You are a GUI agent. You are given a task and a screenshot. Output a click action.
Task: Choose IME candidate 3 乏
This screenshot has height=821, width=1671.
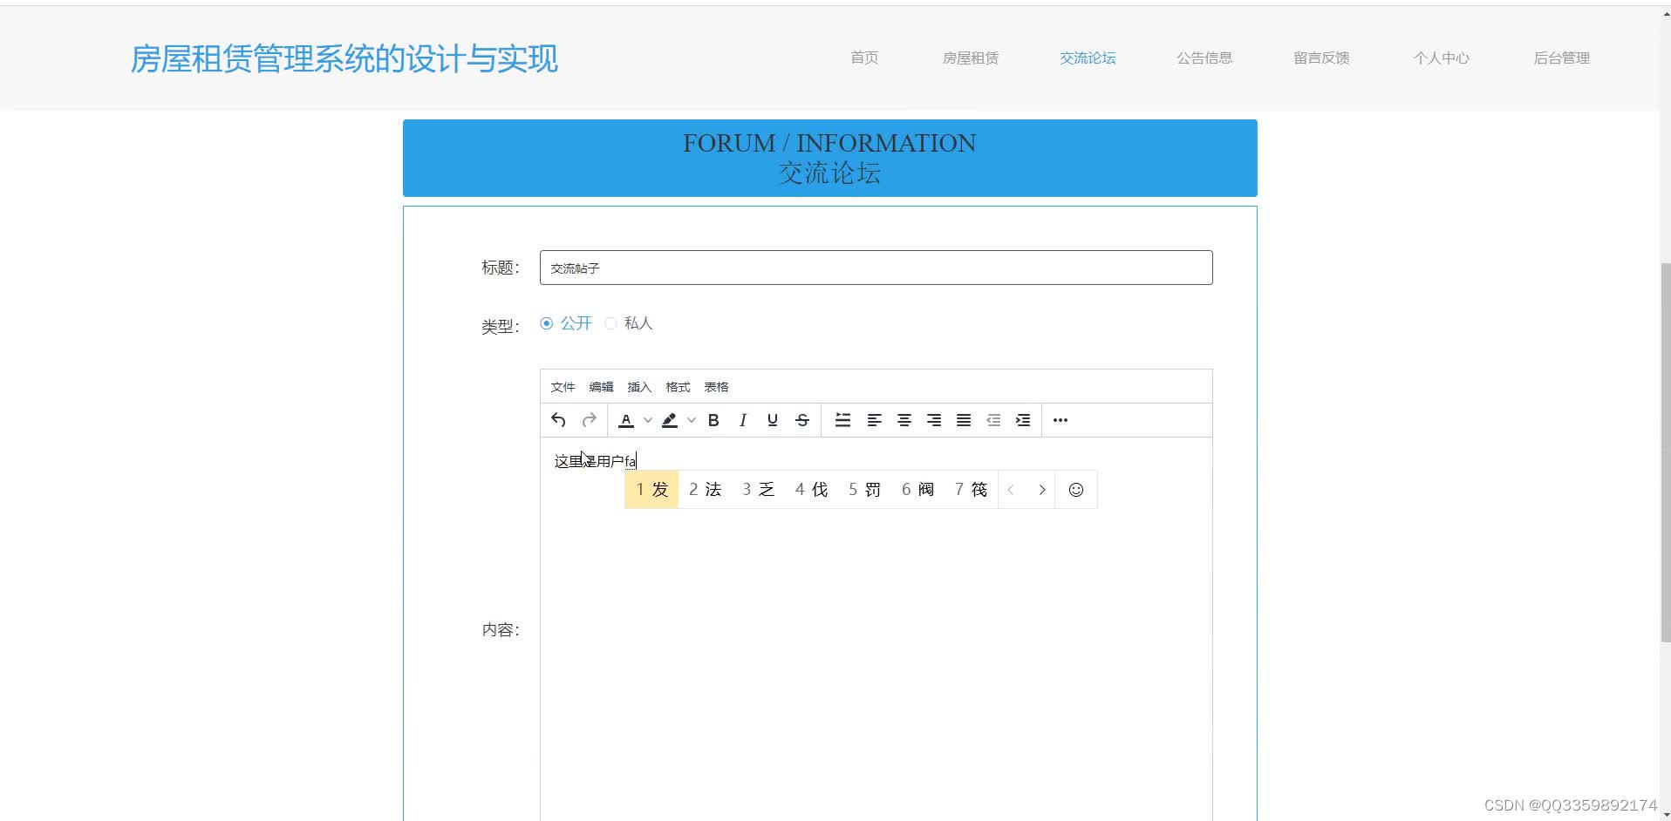(x=758, y=490)
